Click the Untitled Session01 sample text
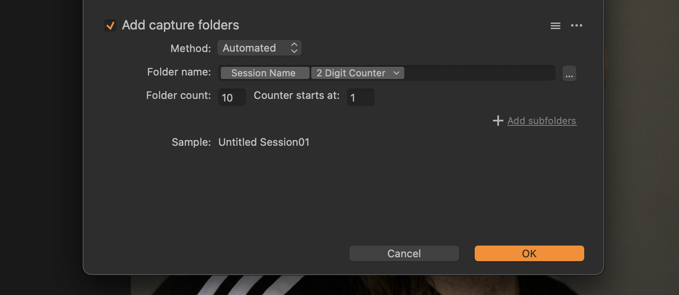This screenshot has width=679, height=295. pos(264,142)
